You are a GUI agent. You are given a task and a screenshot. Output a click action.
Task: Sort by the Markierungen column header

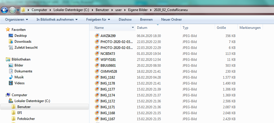pos(250,28)
